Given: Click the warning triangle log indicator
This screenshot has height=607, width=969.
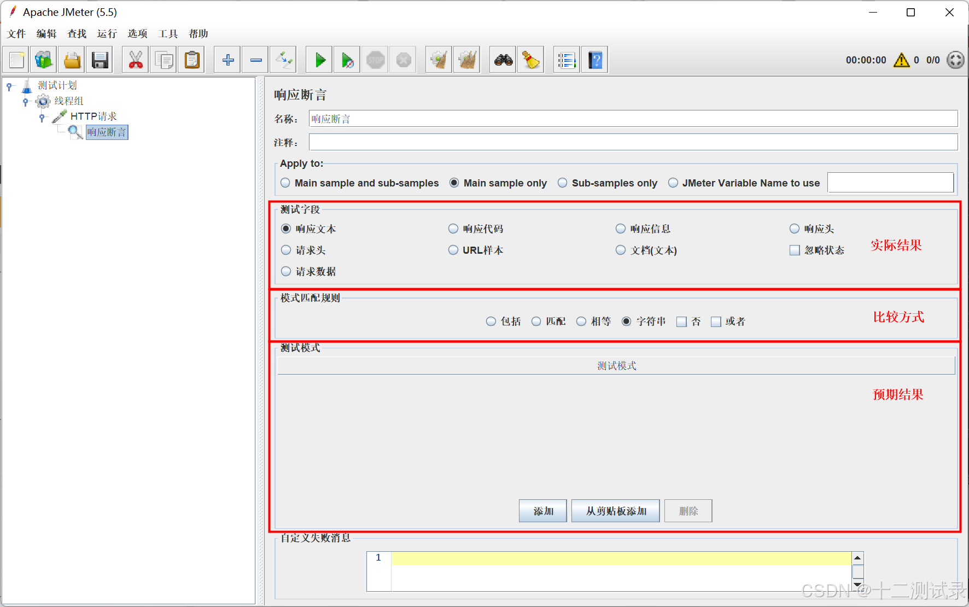Looking at the screenshot, I should [x=901, y=60].
